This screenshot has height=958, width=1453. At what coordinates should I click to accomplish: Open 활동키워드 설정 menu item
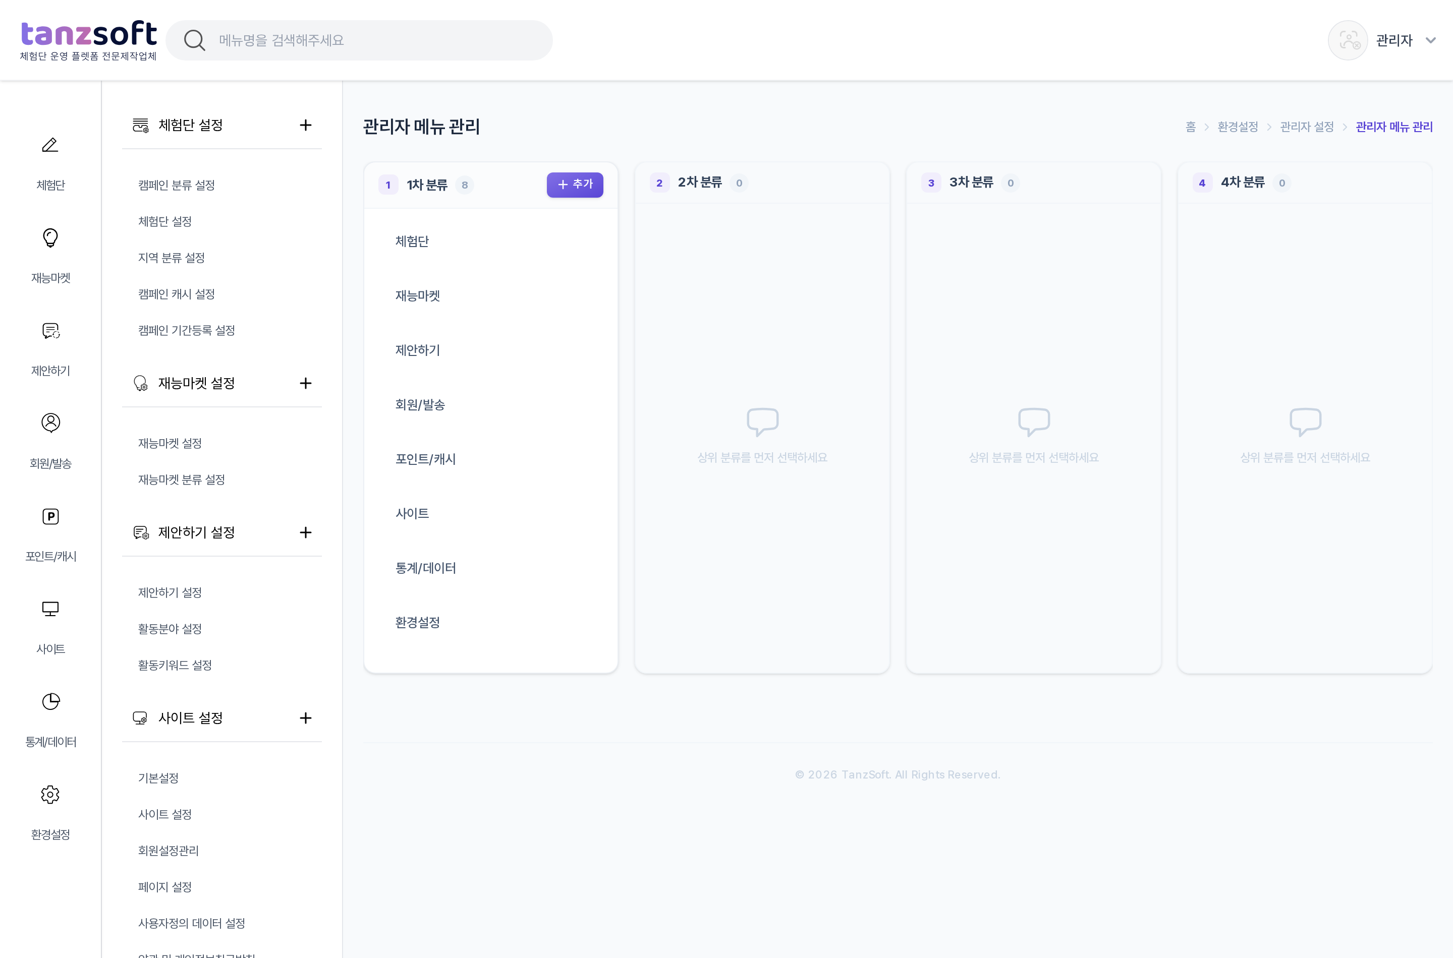tap(175, 666)
